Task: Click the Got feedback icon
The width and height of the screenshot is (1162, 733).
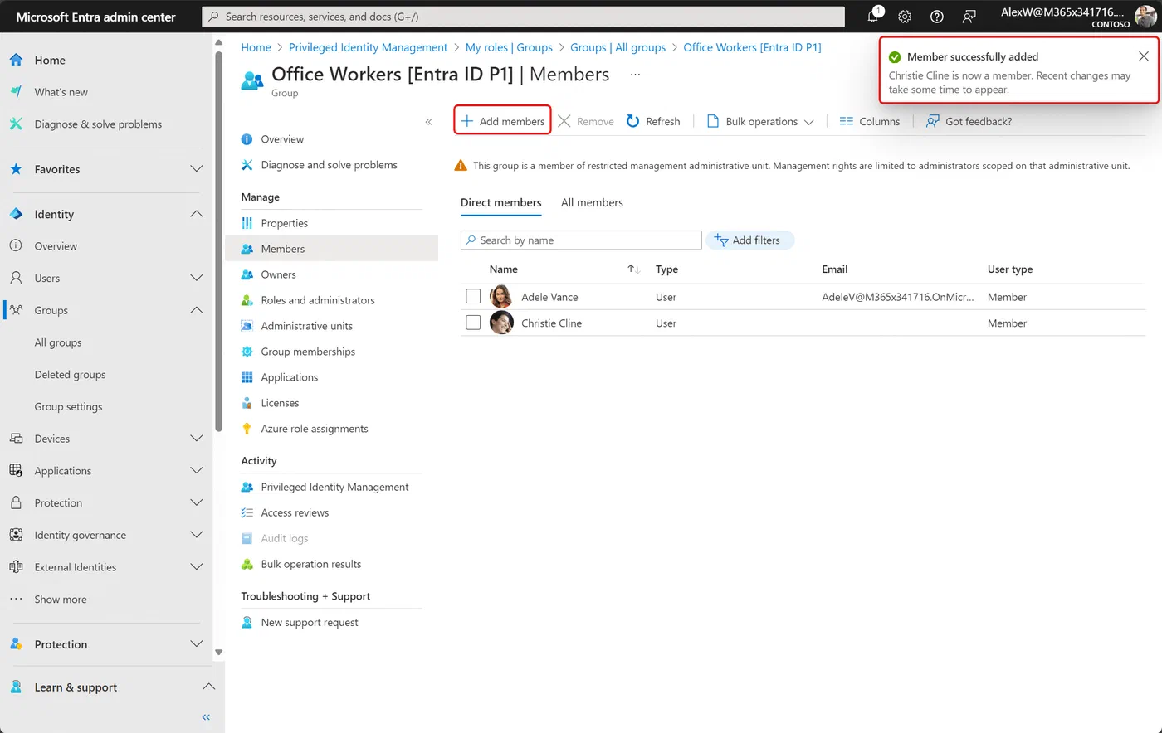Action: click(933, 121)
